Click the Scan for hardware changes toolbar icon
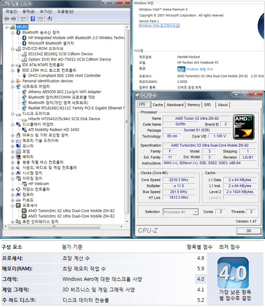This screenshot has height=307, width=265. [x=50, y=19]
